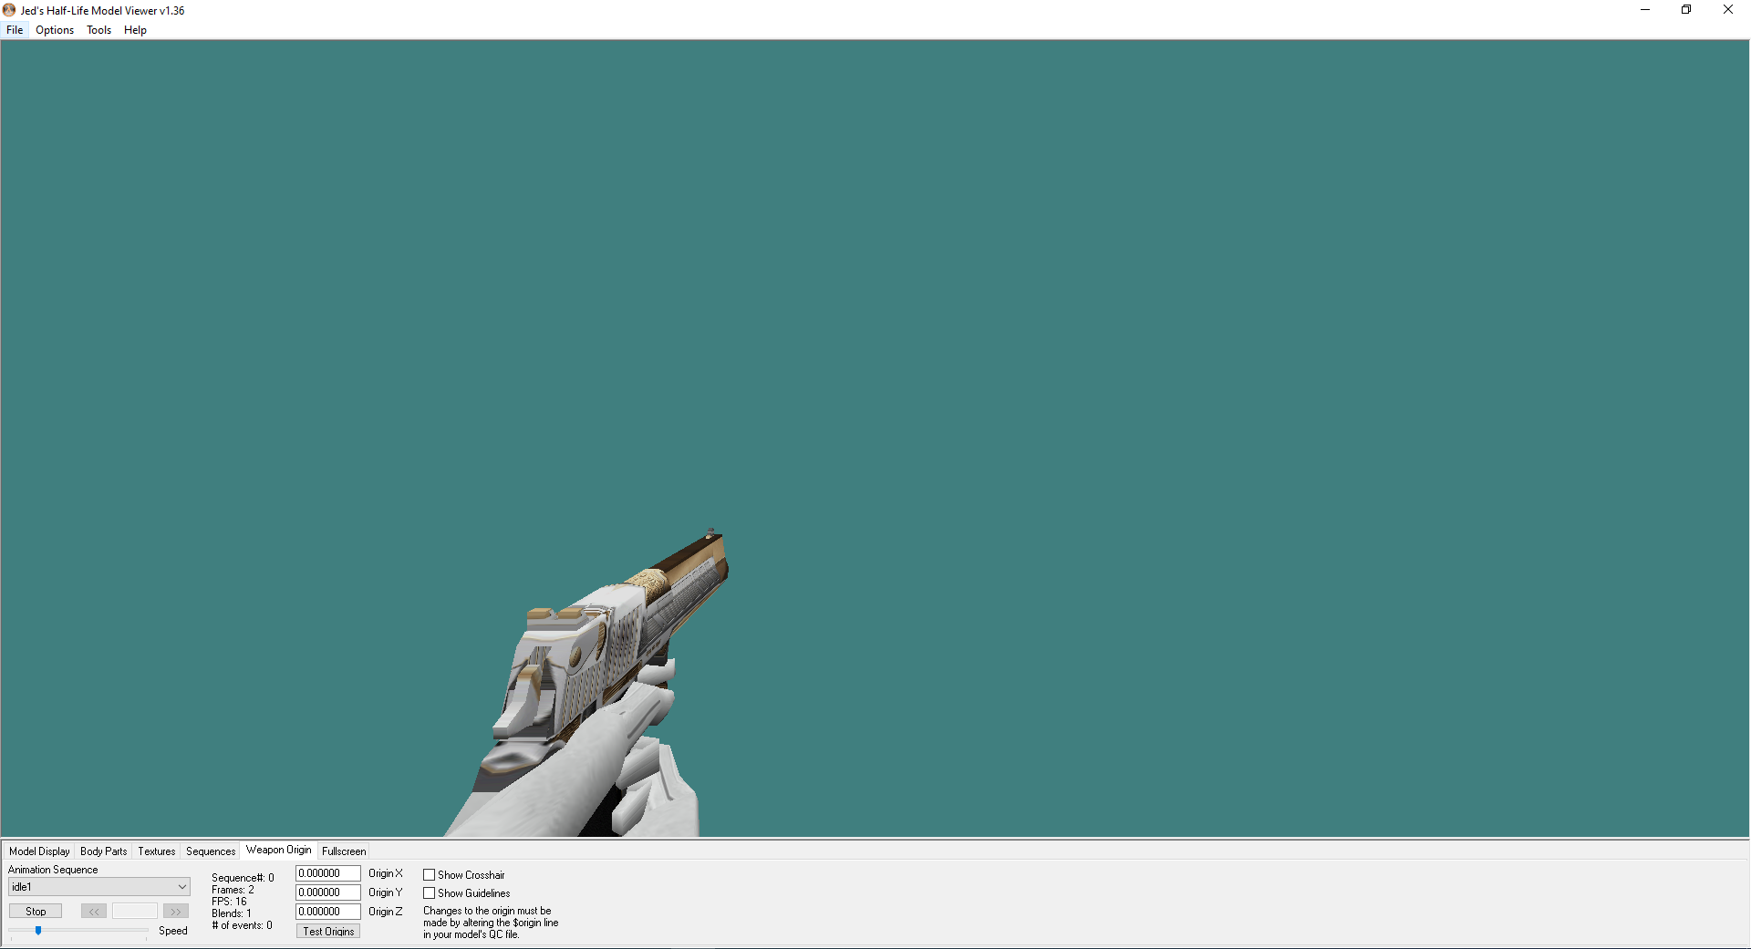Expand the Animation Sequence dropdown showing idle1
The image size is (1751, 949).
[98, 887]
